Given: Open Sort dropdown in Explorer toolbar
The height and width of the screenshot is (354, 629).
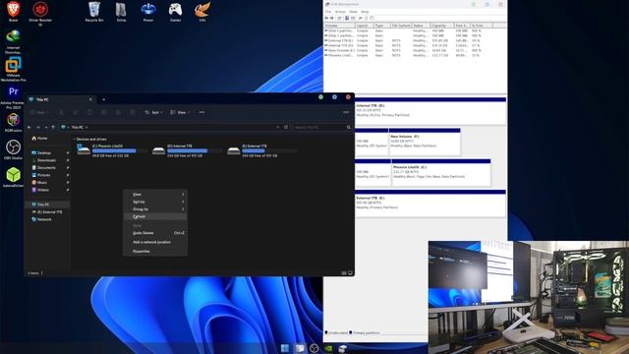Looking at the screenshot, I should [153, 112].
